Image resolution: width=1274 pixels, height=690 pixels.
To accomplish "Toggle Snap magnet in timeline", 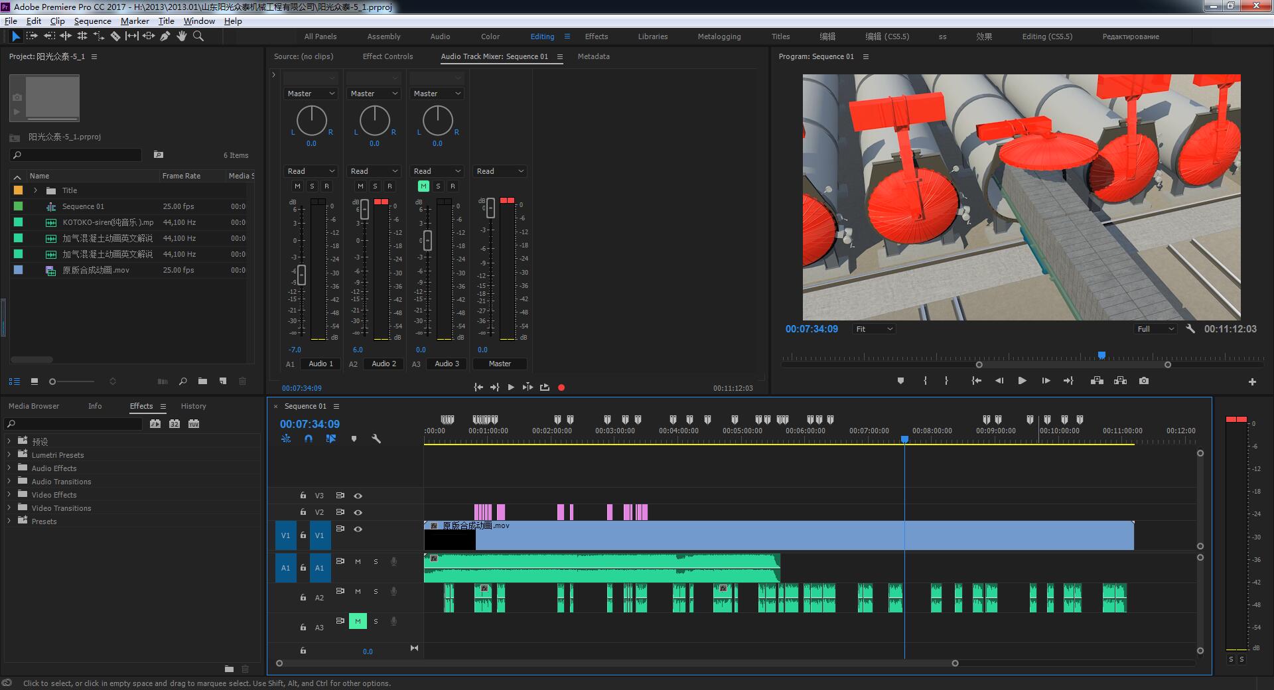I will tap(308, 439).
